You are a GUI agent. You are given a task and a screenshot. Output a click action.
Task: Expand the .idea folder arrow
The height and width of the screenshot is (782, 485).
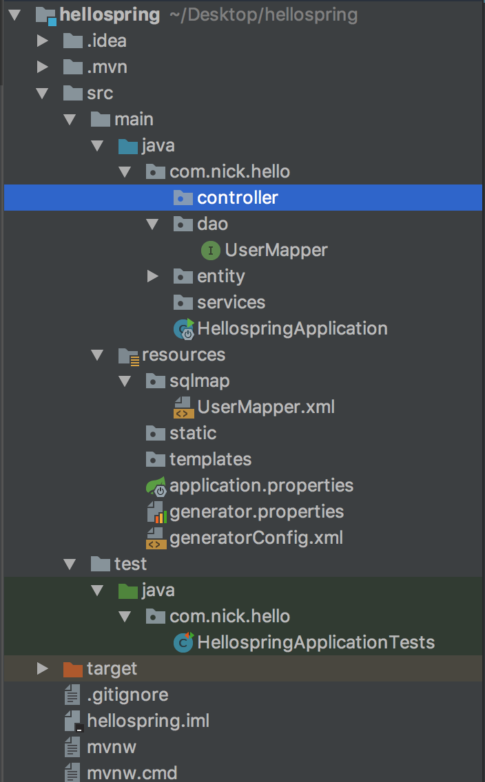point(43,41)
